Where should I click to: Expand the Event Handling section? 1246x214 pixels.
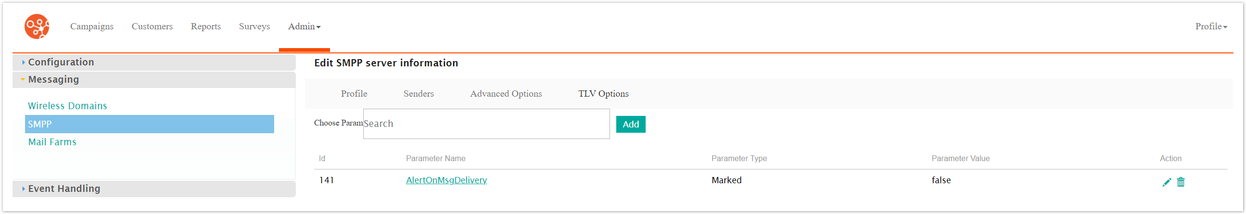point(64,189)
